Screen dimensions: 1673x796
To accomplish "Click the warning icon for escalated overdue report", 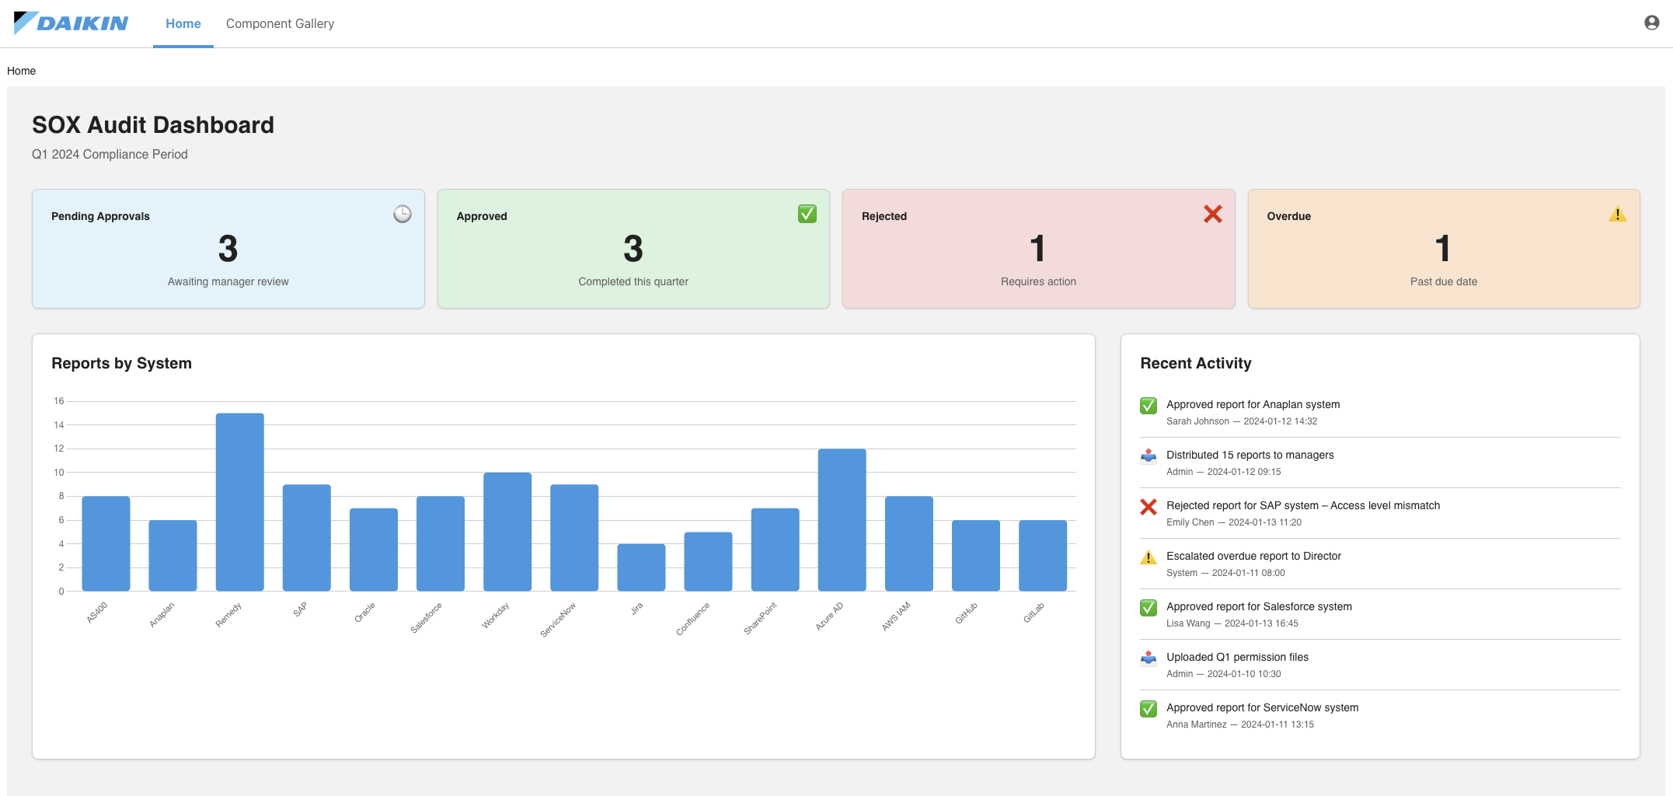I will [1148, 557].
